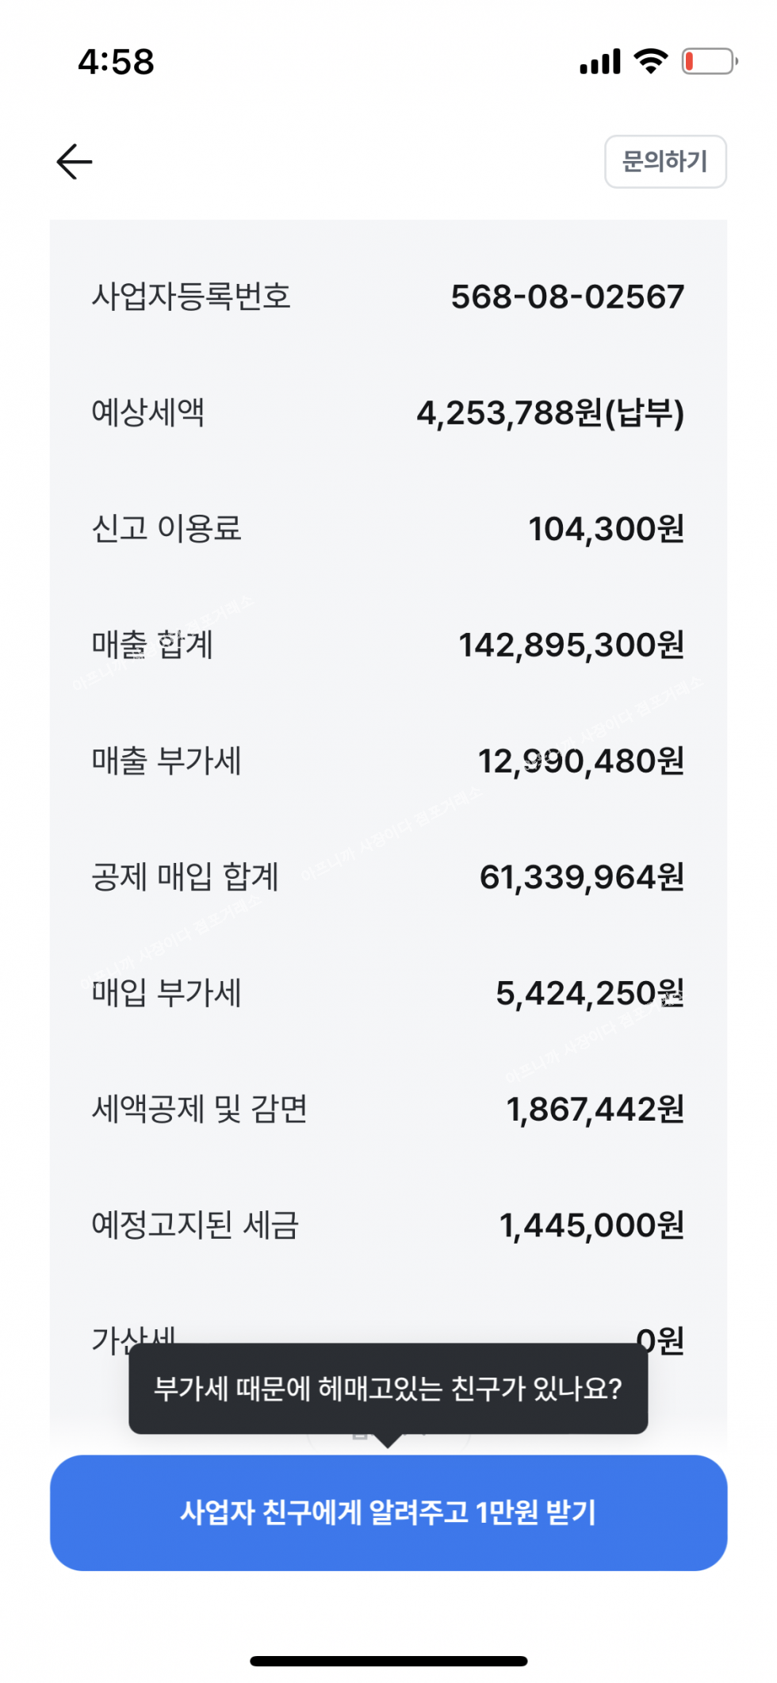Image resolution: width=777 pixels, height=1683 pixels.
Task: Tap the 4,253,788원(납부) estimated tax value
Action: [550, 413]
